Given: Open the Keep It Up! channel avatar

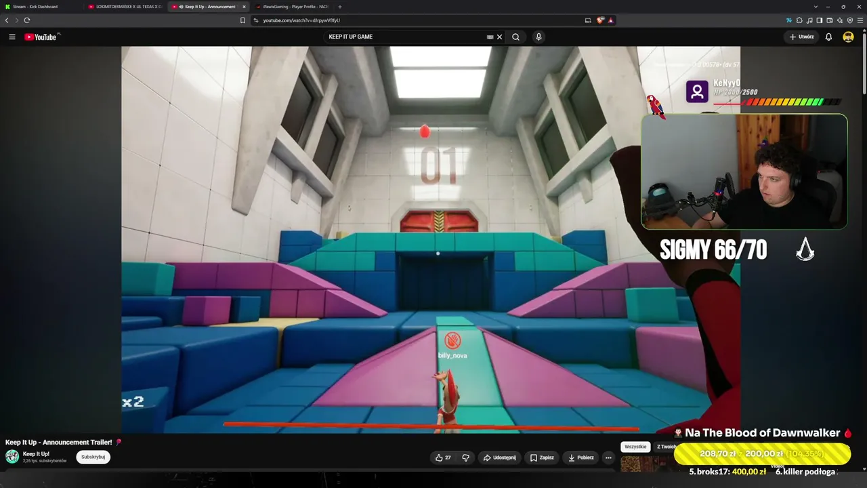Looking at the screenshot, I should coord(12,457).
